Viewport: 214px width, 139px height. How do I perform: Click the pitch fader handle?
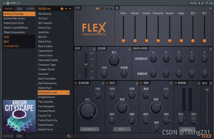86,65
